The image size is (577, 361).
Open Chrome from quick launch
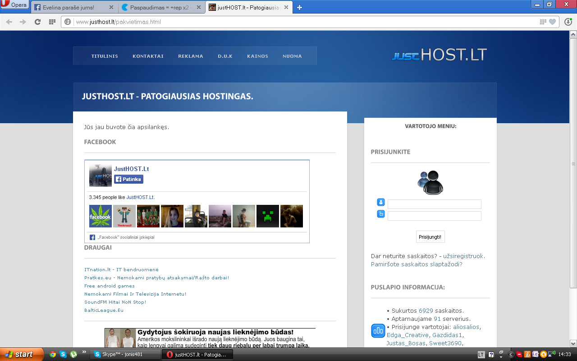[x=53, y=354]
